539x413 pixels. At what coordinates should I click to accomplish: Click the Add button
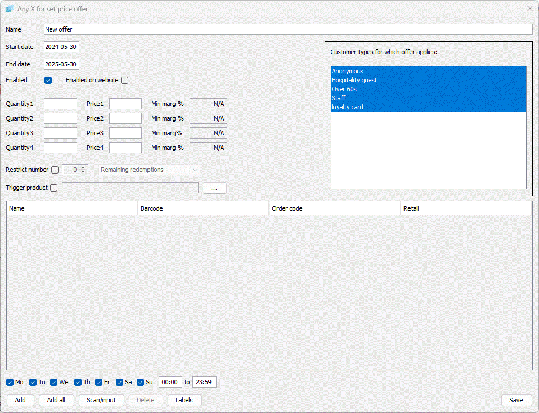[x=20, y=400]
